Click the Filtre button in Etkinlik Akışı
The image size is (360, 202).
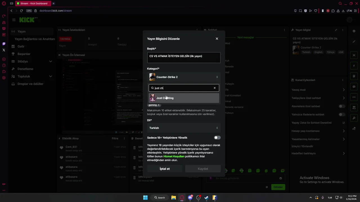[115, 138]
